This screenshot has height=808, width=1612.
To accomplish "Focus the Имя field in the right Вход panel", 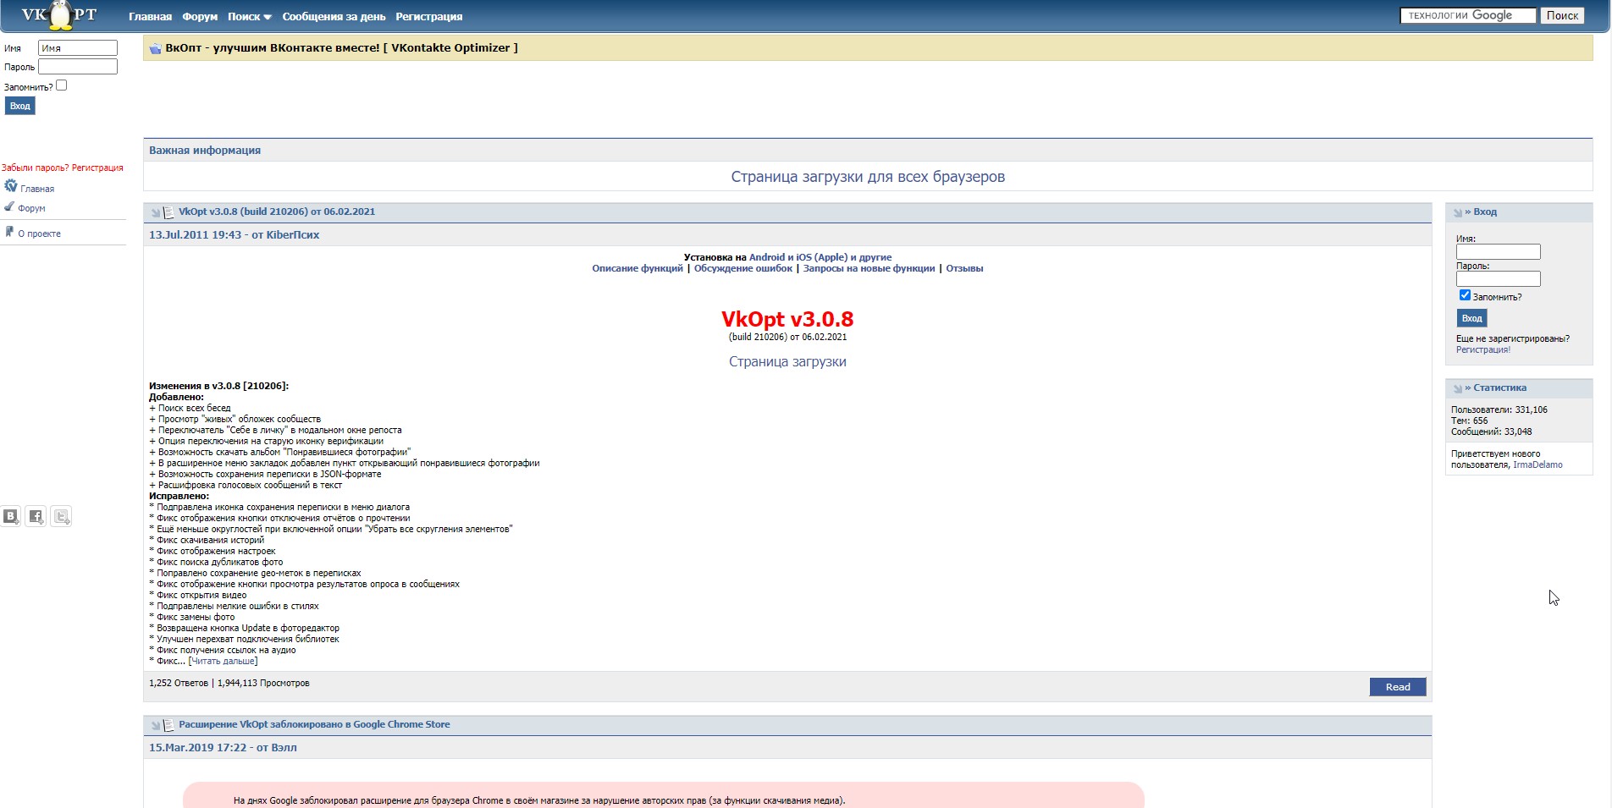I will [x=1499, y=252].
